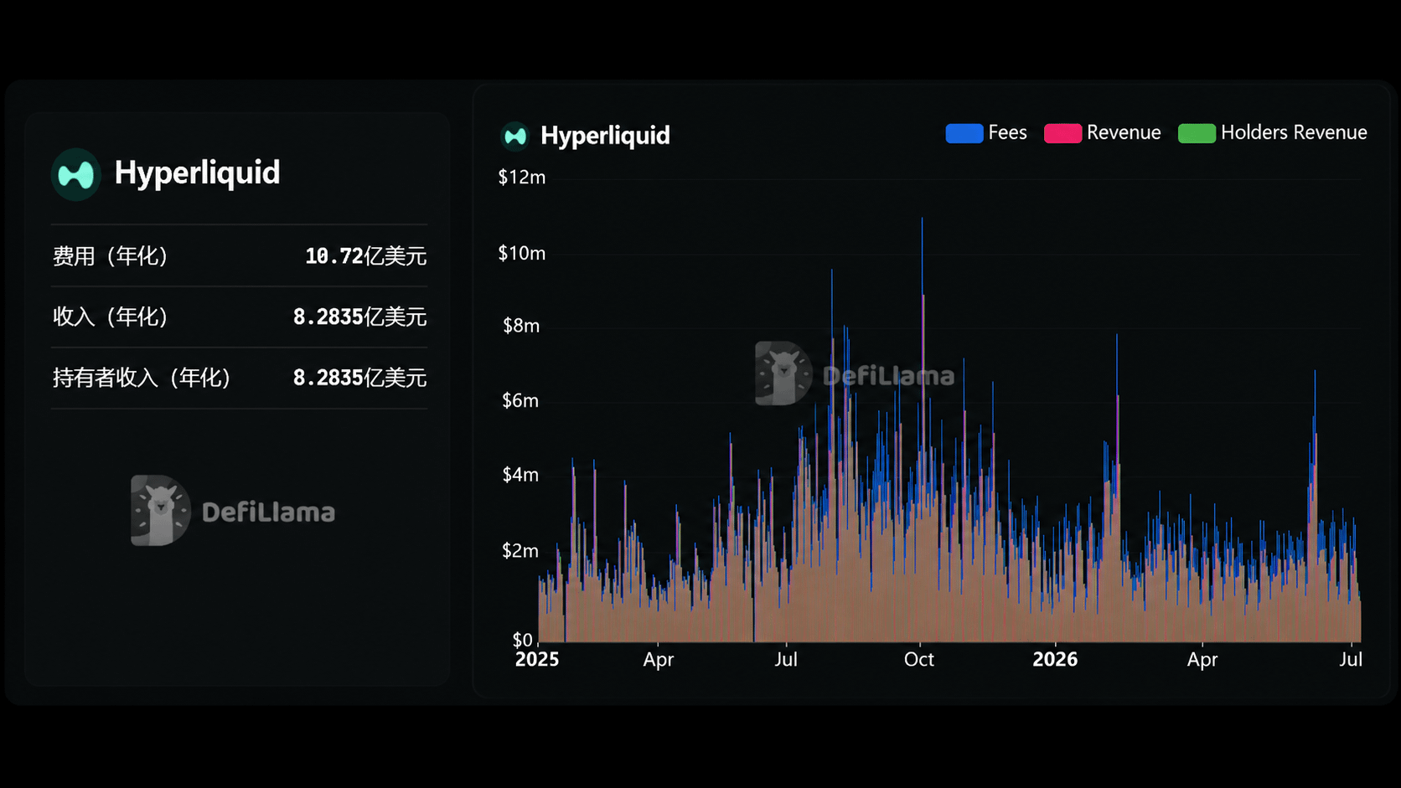Click the blue Fees color swatch

coord(964,133)
